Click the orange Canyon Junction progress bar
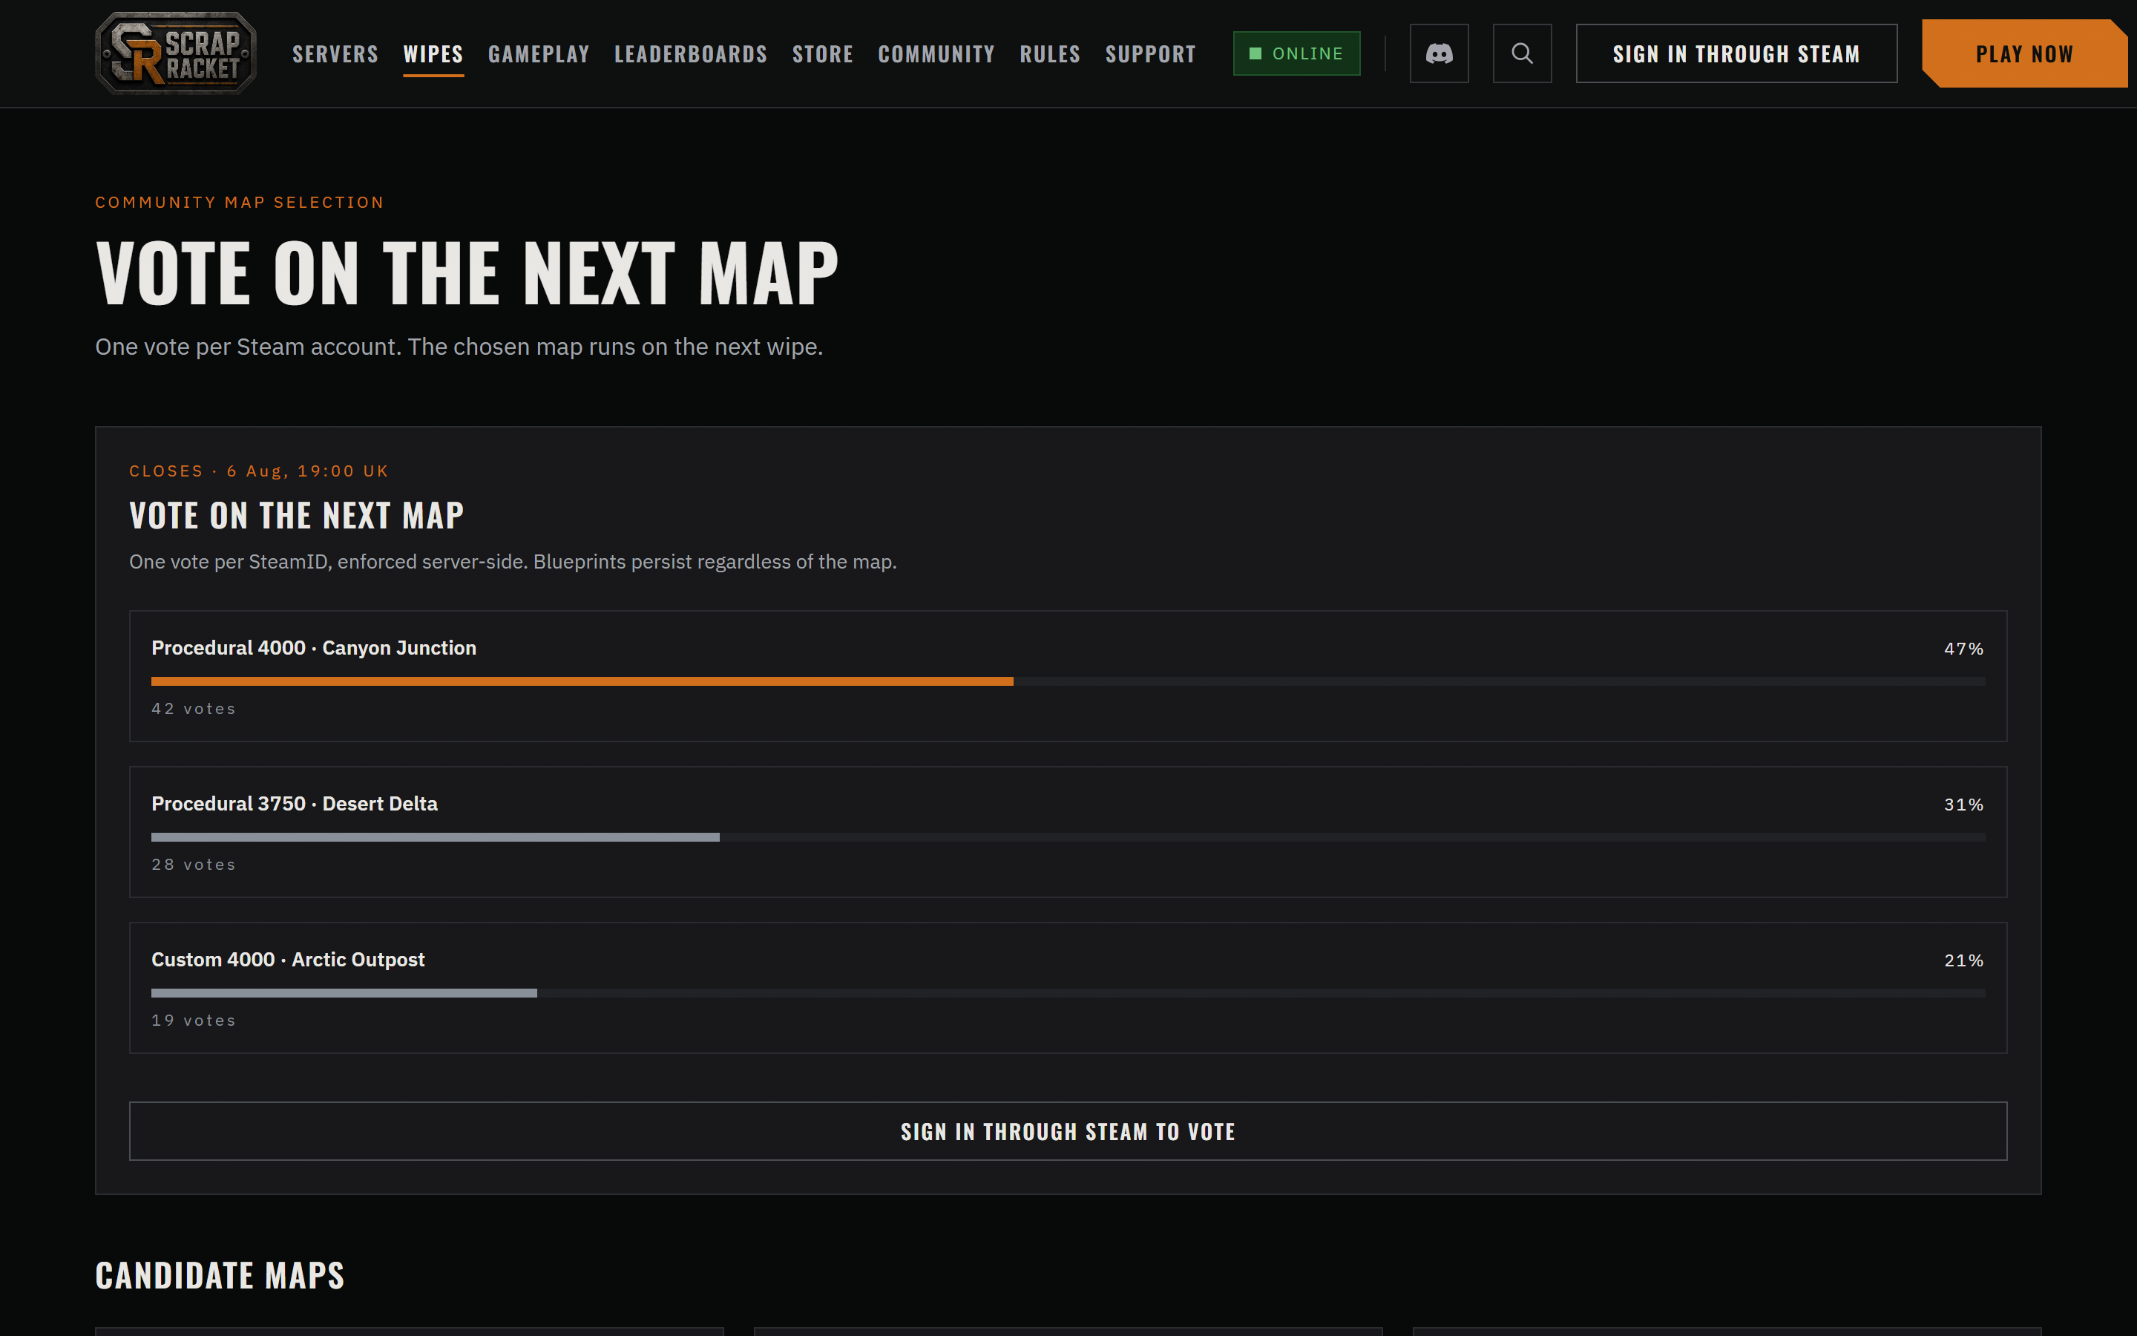Viewport: 2137px width, 1336px height. 582,681
